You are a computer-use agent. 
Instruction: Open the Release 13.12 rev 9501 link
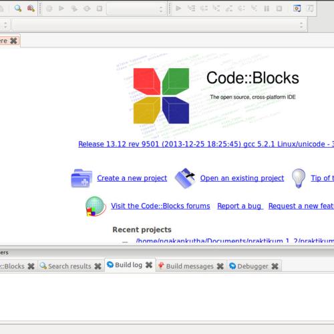[206, 144]
